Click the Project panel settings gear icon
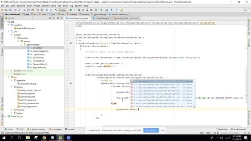The image size is (251, 141). point(58,18)
